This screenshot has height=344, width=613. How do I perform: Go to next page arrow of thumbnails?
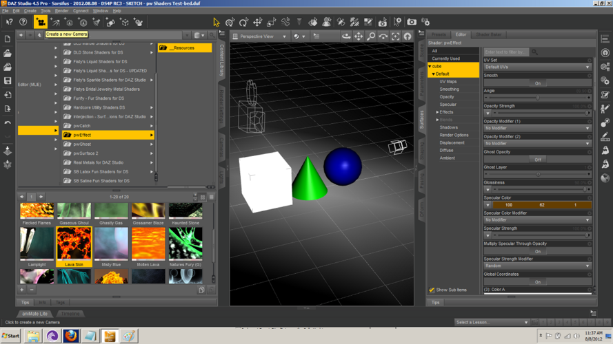[41, 197]
